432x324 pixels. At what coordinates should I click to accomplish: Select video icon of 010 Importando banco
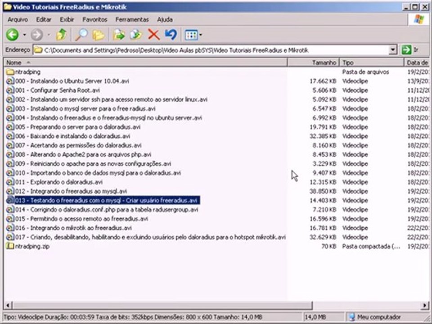click(10, 173)
